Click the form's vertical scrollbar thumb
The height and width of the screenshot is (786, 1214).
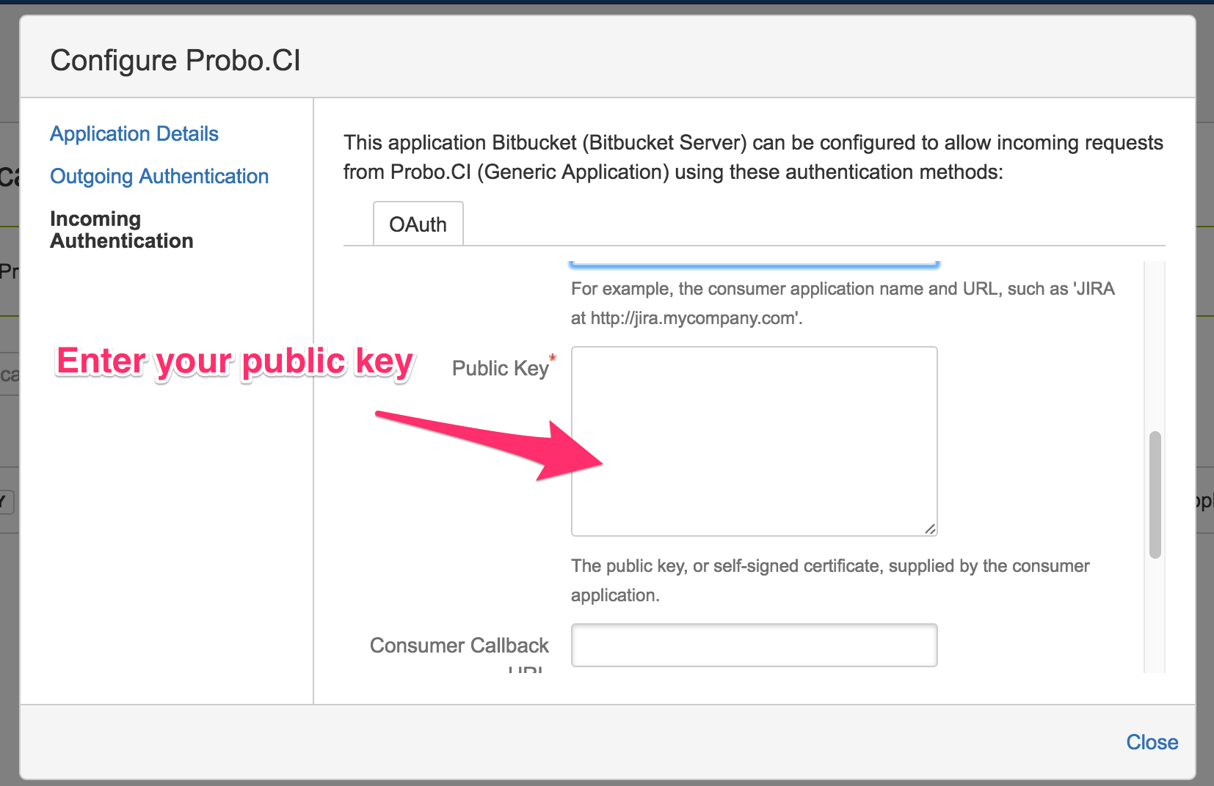[1155, 495]
